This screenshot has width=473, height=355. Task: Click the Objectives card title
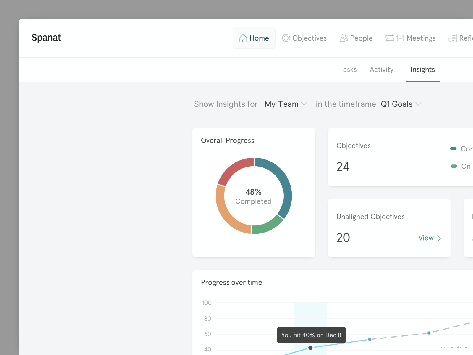click(x=353, y=146)
